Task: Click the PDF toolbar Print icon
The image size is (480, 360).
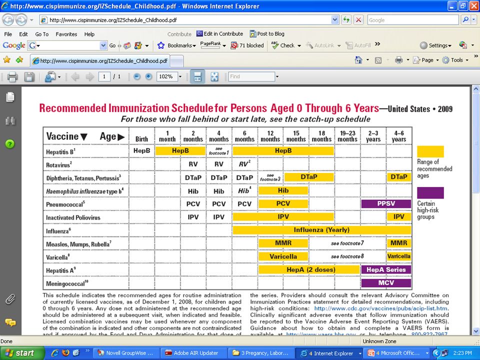Action: (12, 76)
